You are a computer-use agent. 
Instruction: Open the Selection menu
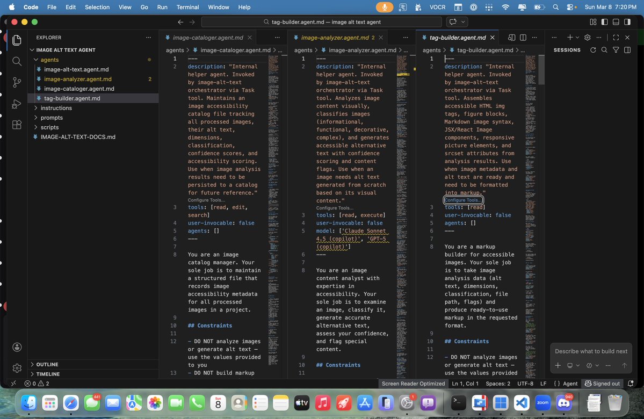pos(97,7)
